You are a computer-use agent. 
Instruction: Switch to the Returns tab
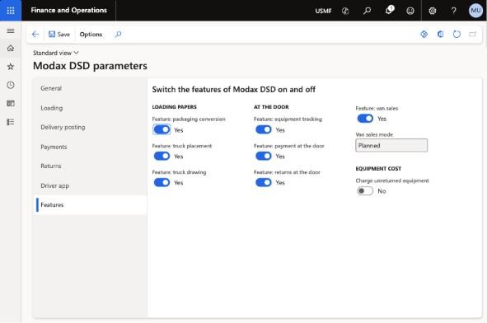pyautogui.click(x=91, y=166)
